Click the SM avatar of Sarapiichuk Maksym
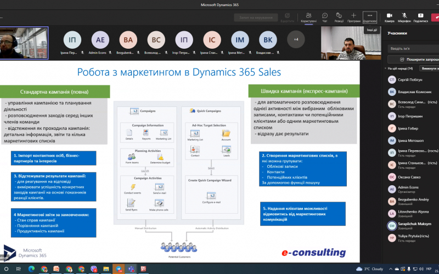 [x=392, y=226]
